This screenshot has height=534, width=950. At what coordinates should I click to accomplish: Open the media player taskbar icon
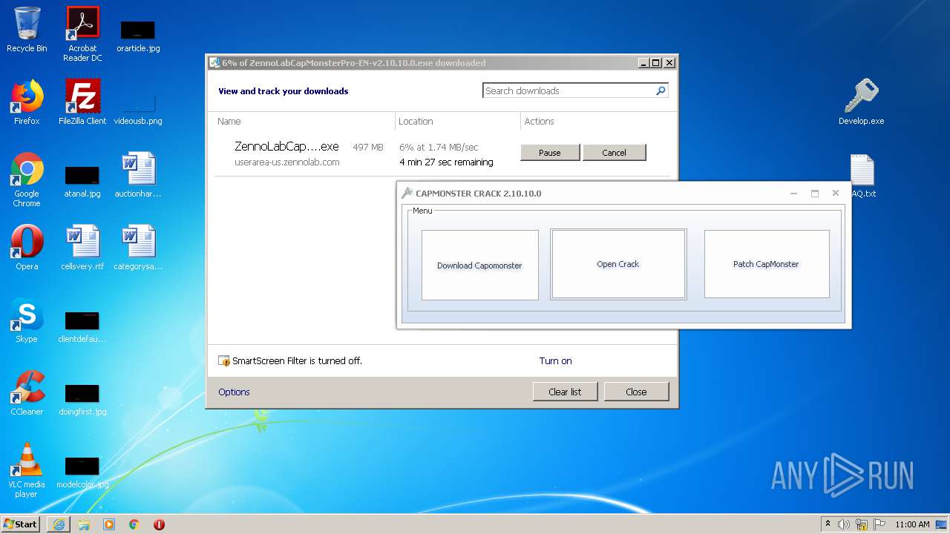click(109, 524)
